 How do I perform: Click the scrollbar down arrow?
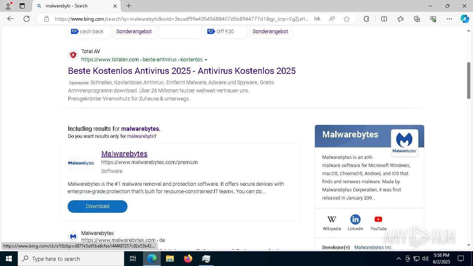click(x=469, y=245)
